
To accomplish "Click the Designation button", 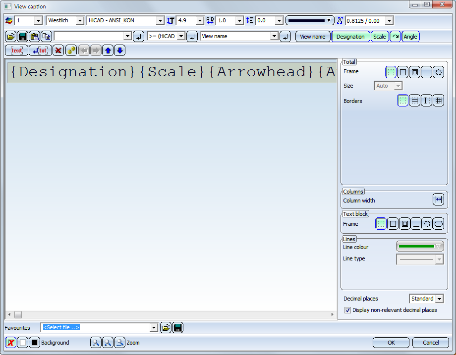I will pos(350,37).
